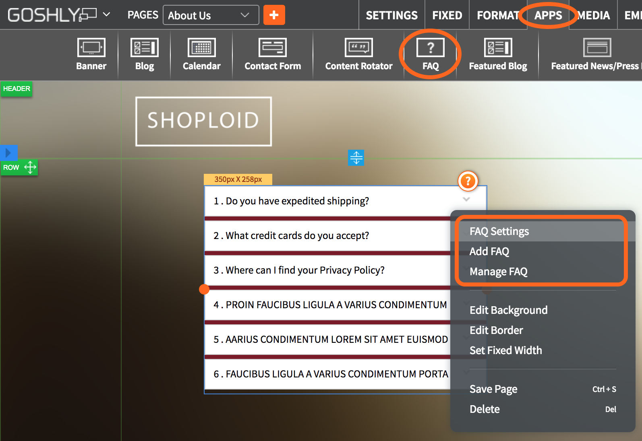Switch to the FORMAT tab

point(498,15)
